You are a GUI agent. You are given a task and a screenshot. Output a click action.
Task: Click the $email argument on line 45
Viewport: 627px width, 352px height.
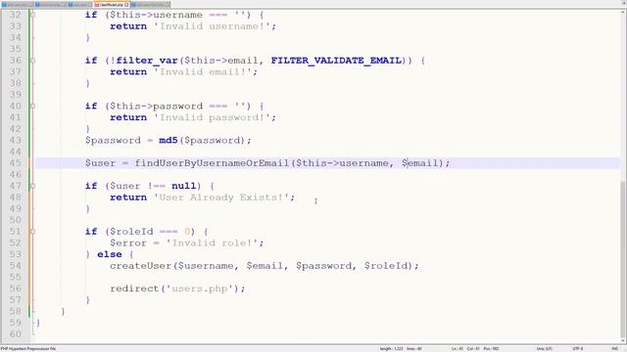[420, 163]
